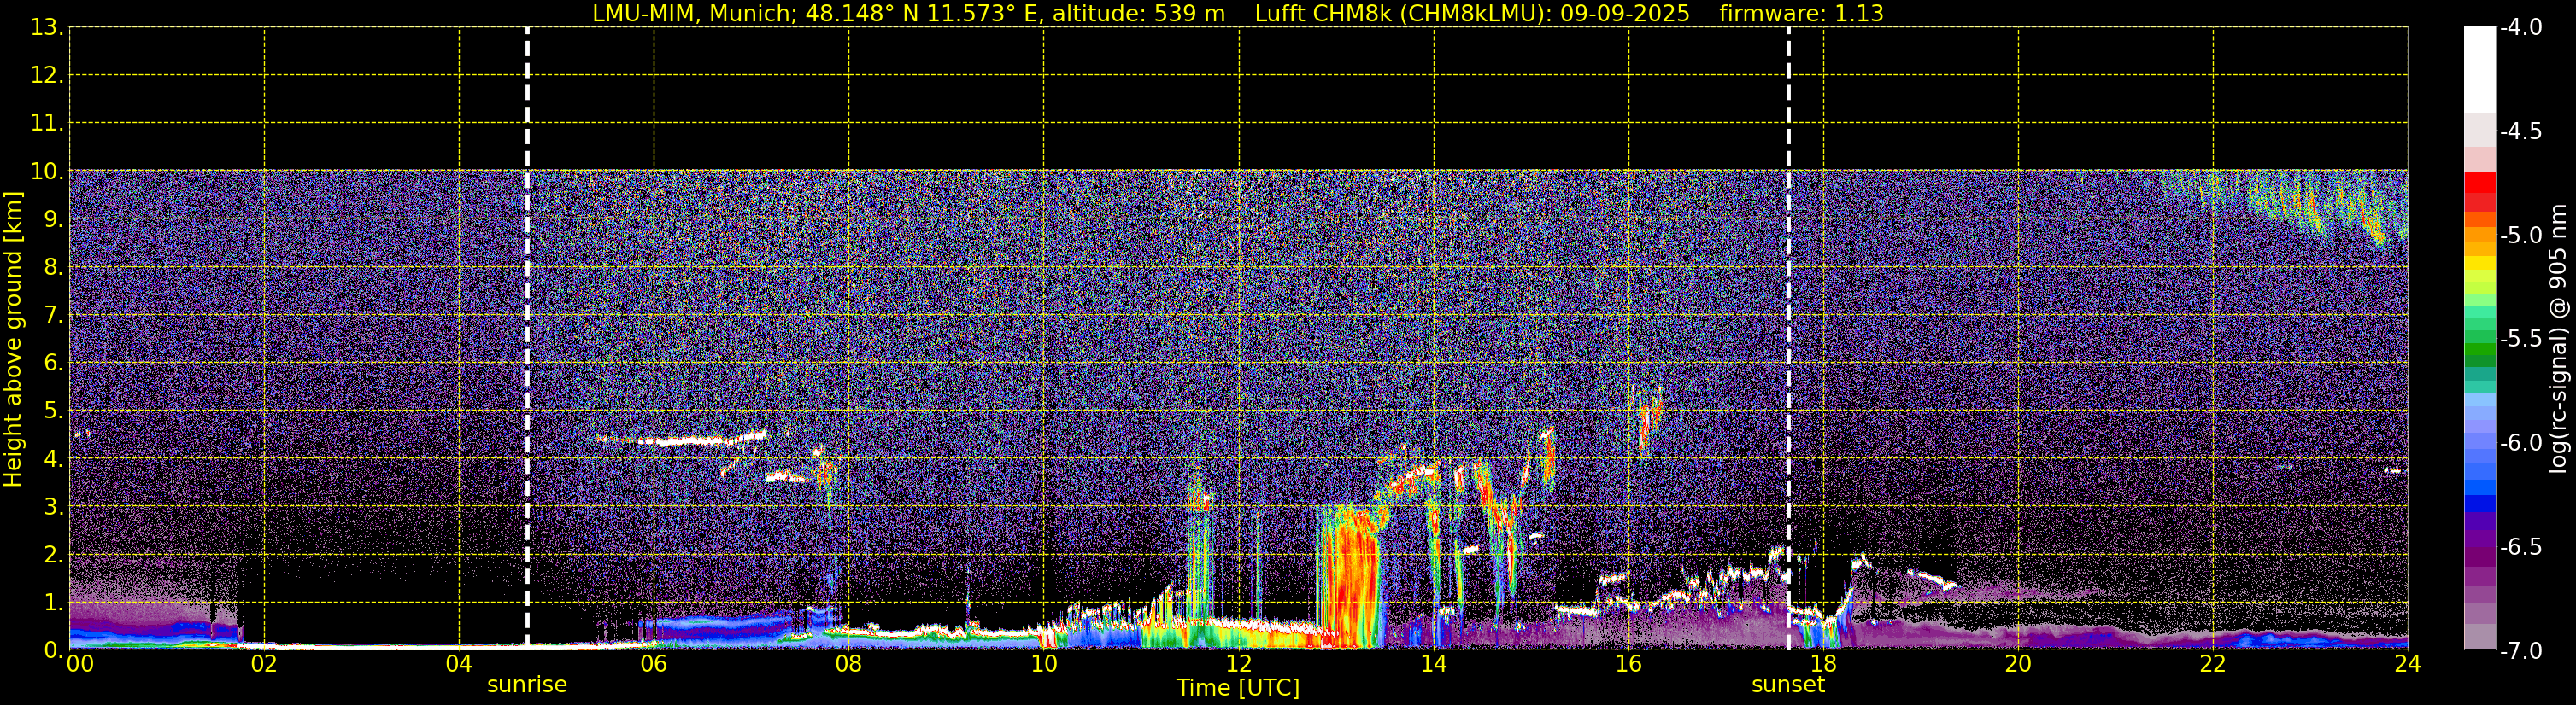
Task: Click the '-5.0' colorbar tick label
Action: [2520, 236]
